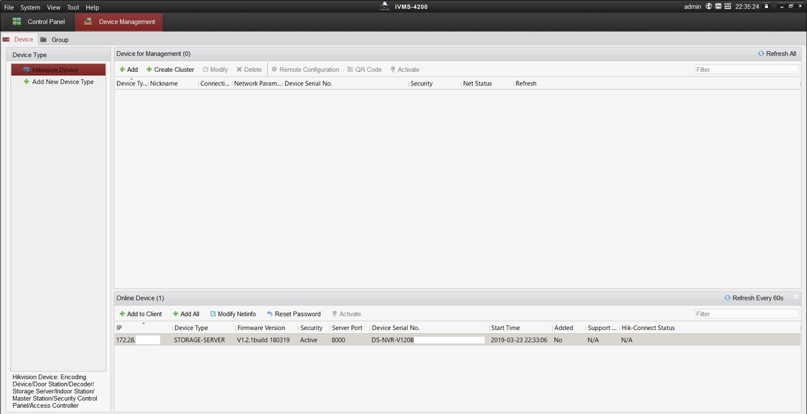Open Modify Netinfo
Image resolution: width=807 pixels, height=414 pixels.
233,314
